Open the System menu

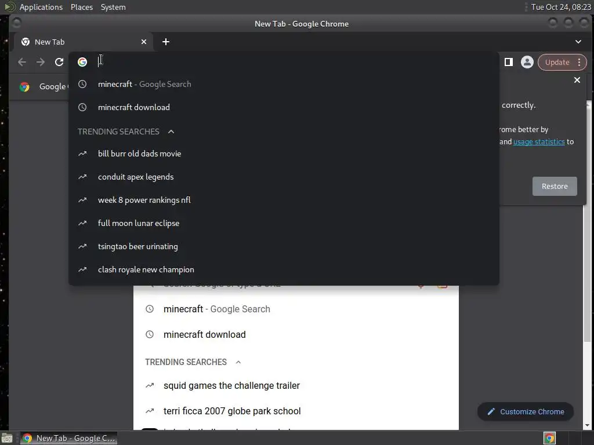[x=113, y=7]
